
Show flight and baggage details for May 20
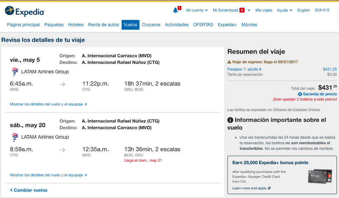(49, 175)
